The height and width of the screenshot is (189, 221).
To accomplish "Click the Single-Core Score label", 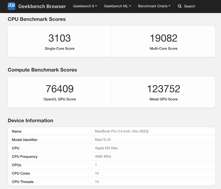I will pyautogui.click(x=59, y=48).
